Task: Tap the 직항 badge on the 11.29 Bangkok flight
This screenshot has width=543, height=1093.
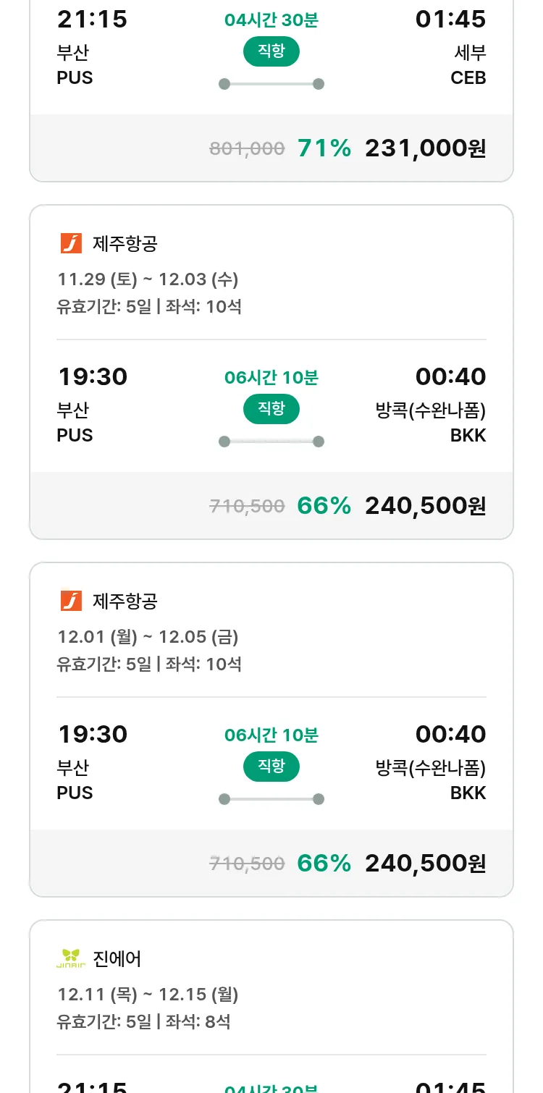Action: point(271,409)
